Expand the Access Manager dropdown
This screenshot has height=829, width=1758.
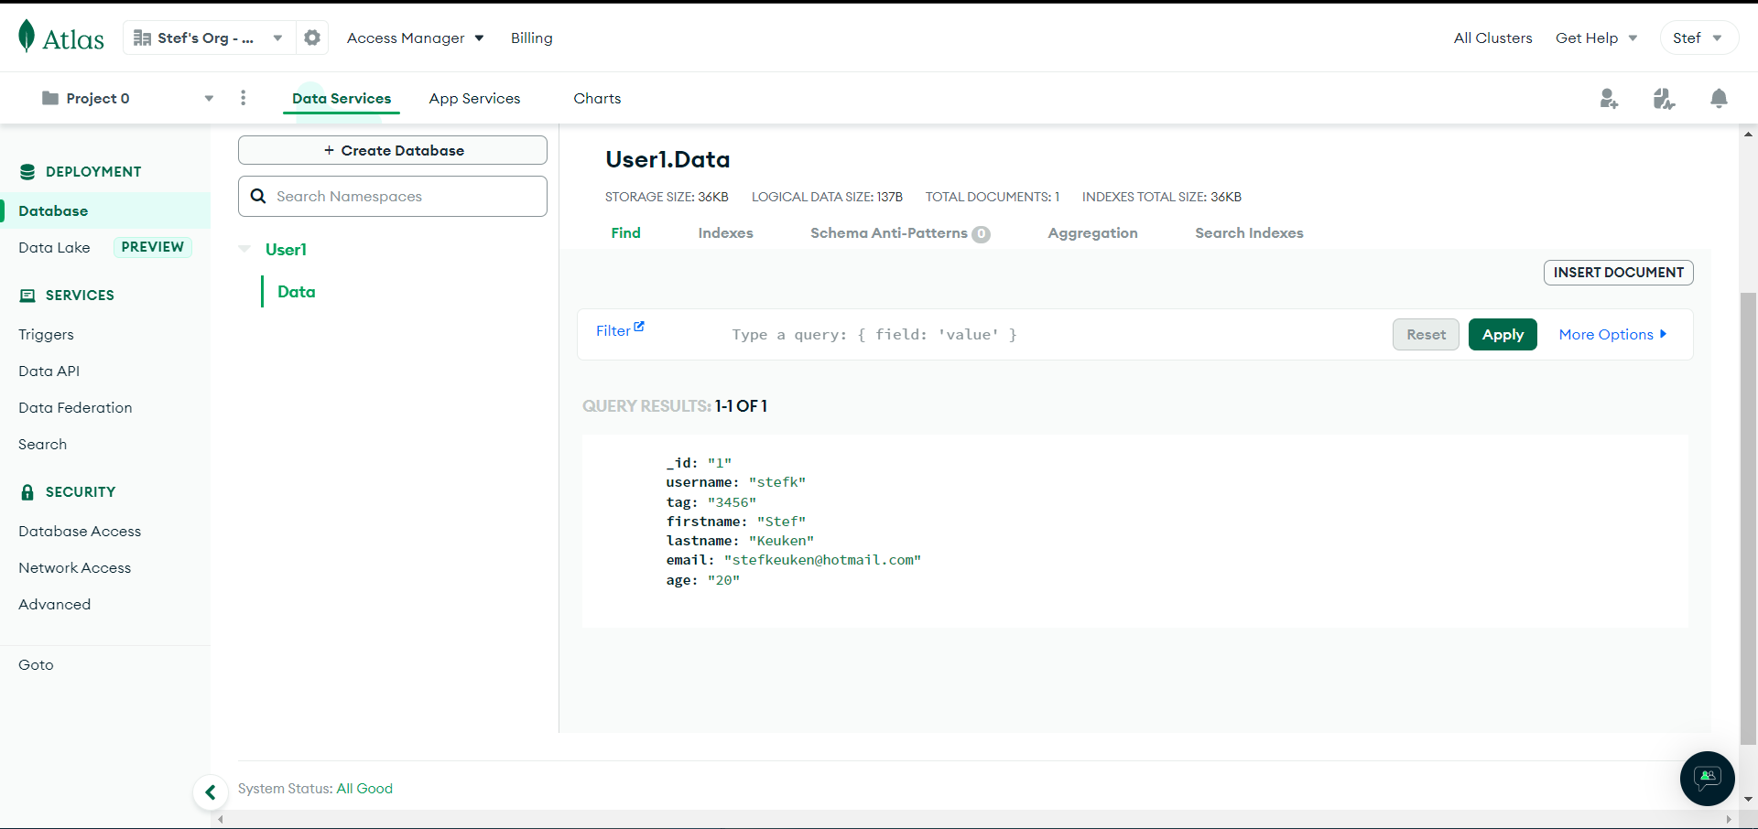coord(415,38)
